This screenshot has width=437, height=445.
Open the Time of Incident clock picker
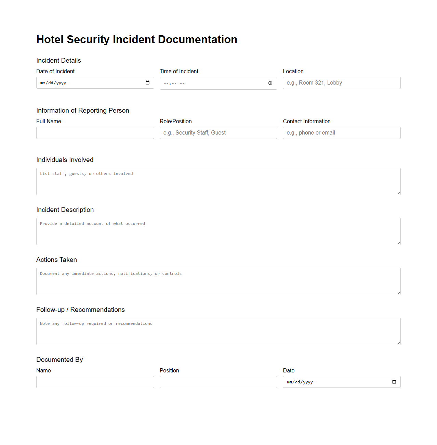coord(269,83)
